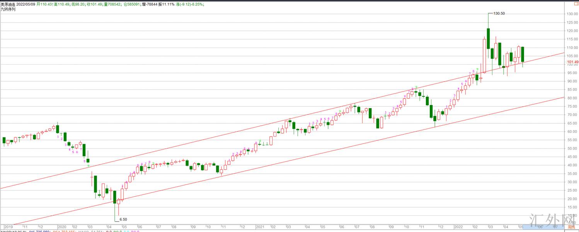Select the red 101.49 current price tag
Screen dimensions: 579x232
tap(572, 62)
